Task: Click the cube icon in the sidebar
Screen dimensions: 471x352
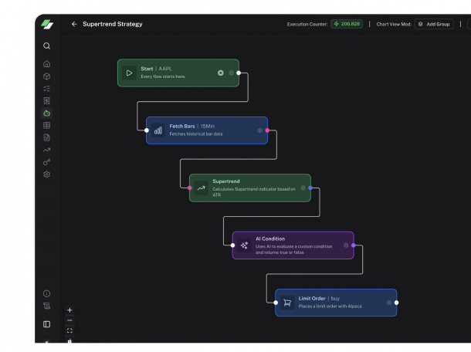Action: 47,76
